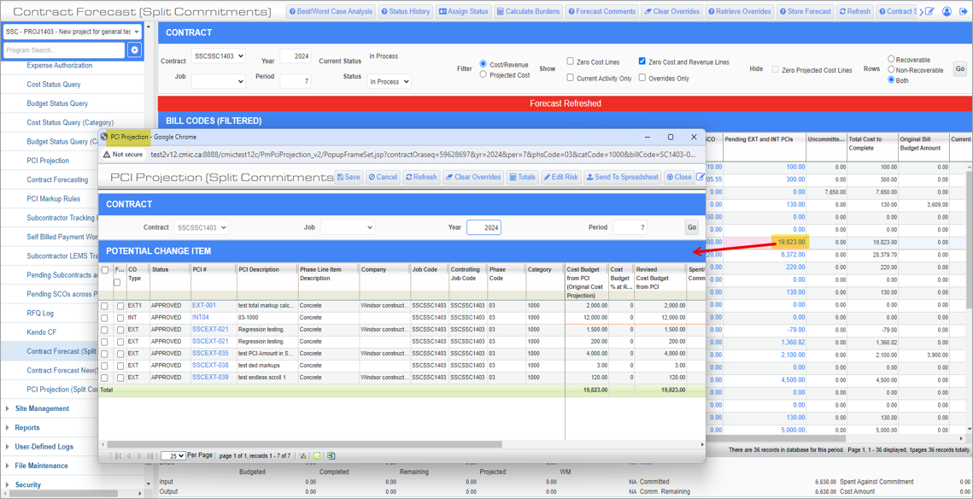The height and width of the screenshot is (499, 973).
Task: Click the logout icon at top right
Action: tap(964, 12)
